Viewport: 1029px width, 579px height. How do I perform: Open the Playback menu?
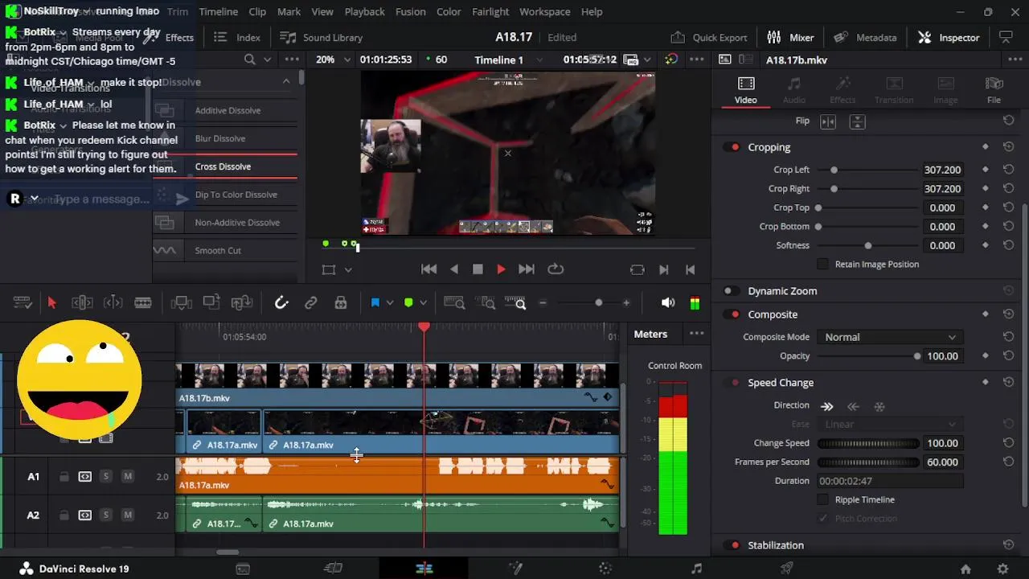click(364, 12)
